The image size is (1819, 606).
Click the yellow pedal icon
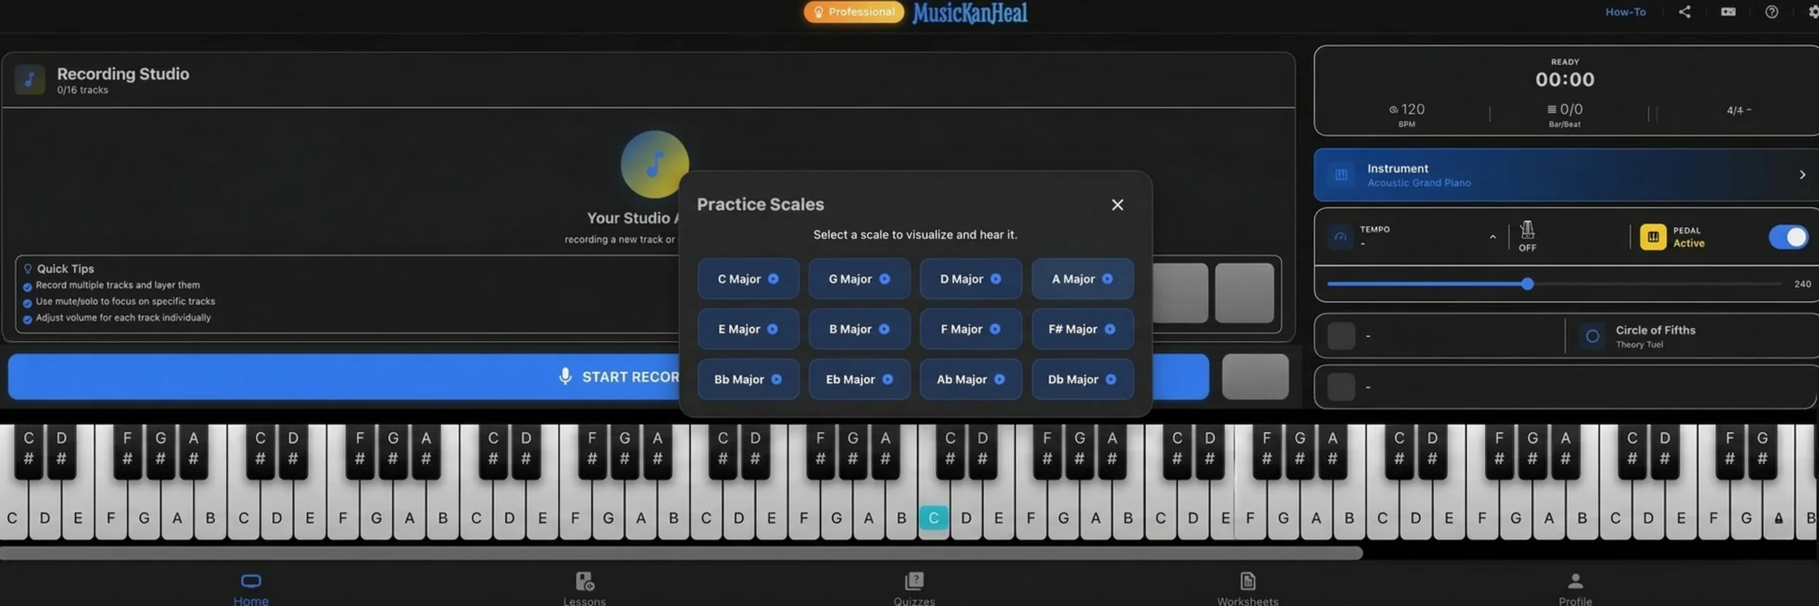[1653, 237]
